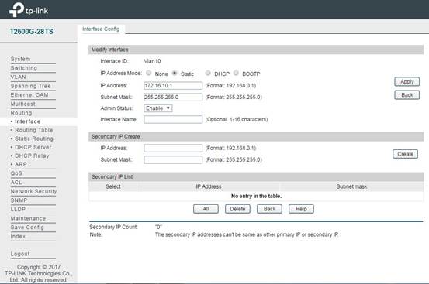Open the Admin Status dropdown
Viewport: 429px width, 284px height.
click(158, 108)
